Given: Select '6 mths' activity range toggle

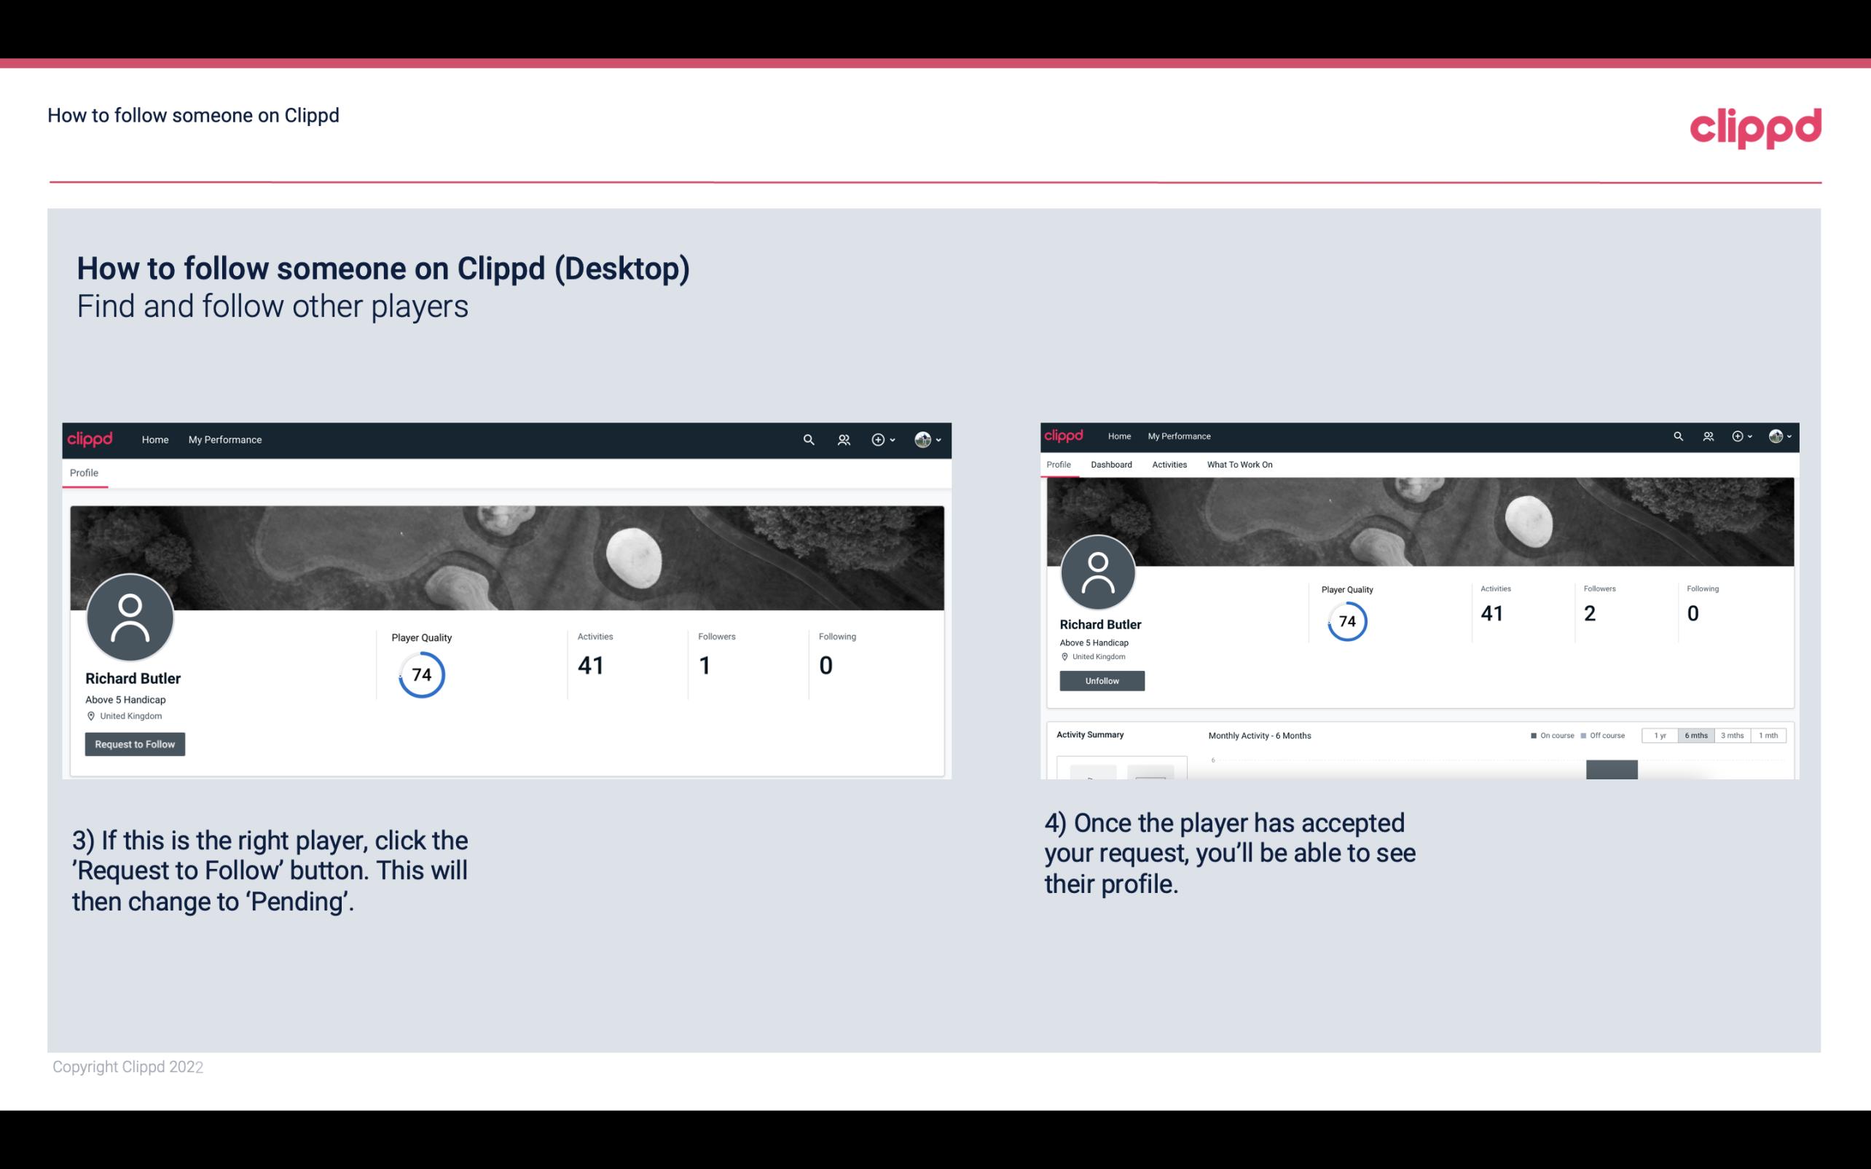Looking at the screenshot, I should [1695, 736].
